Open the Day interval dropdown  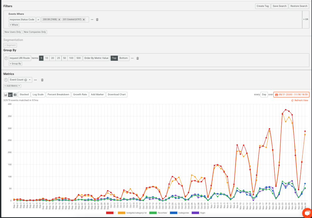pos(264,94)
